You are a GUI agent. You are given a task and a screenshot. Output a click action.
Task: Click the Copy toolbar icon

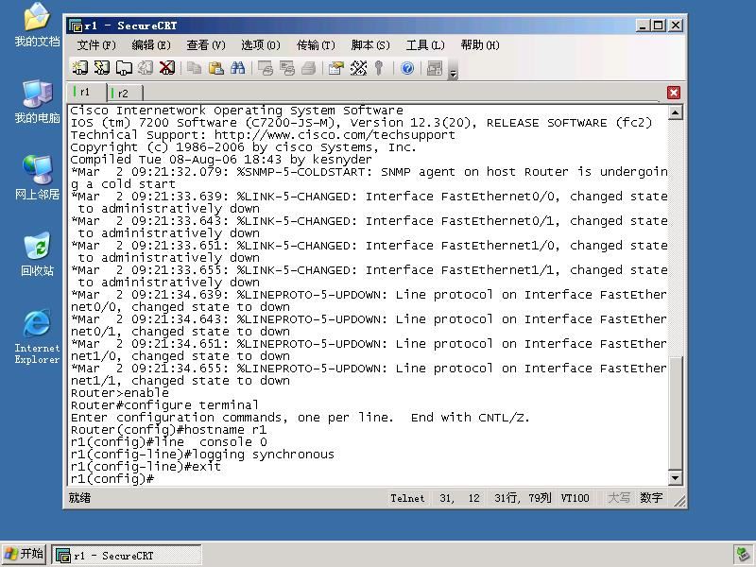195,68
